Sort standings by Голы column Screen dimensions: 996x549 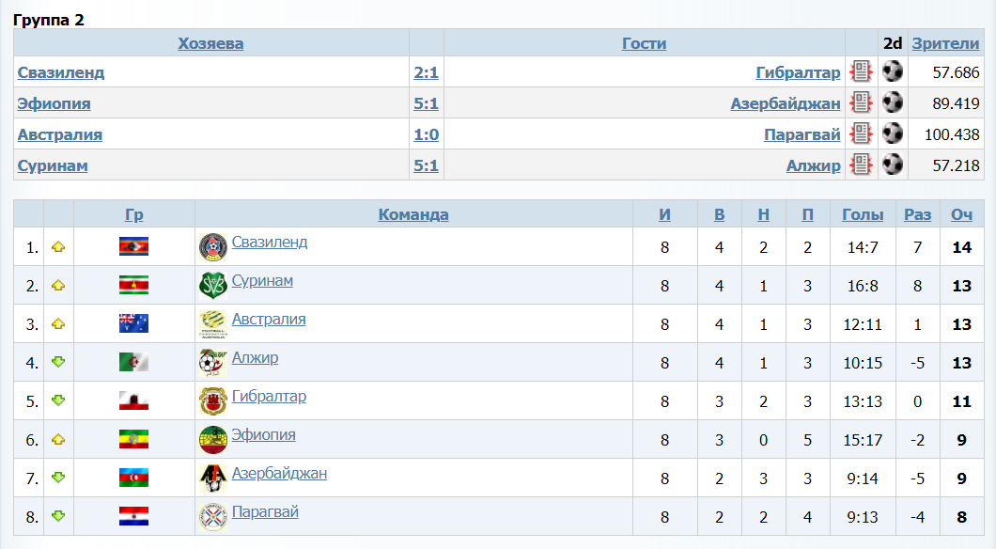(x=863, y=214)
